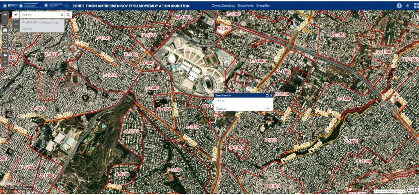Image resolution: width=419 pixels, height=195 pixels.
Task: Open the basemap gallery grid icon
Action: [x=416, y=5]
